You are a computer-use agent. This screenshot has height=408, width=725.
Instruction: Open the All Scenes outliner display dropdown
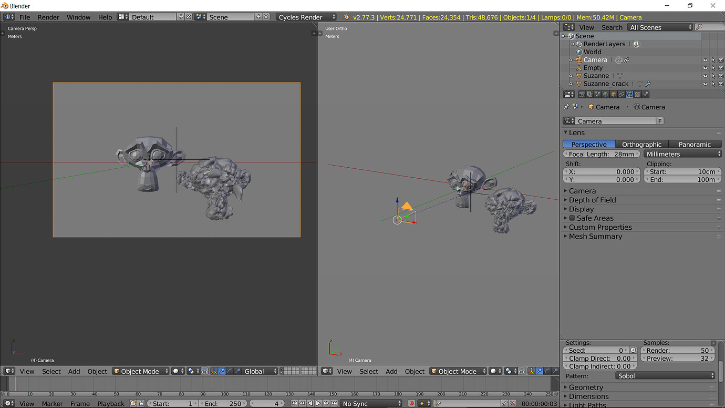660,27
